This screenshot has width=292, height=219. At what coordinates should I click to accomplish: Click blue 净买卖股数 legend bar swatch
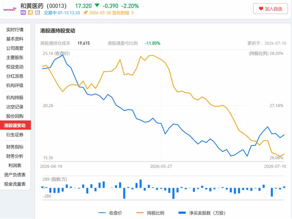coord(182,213)
